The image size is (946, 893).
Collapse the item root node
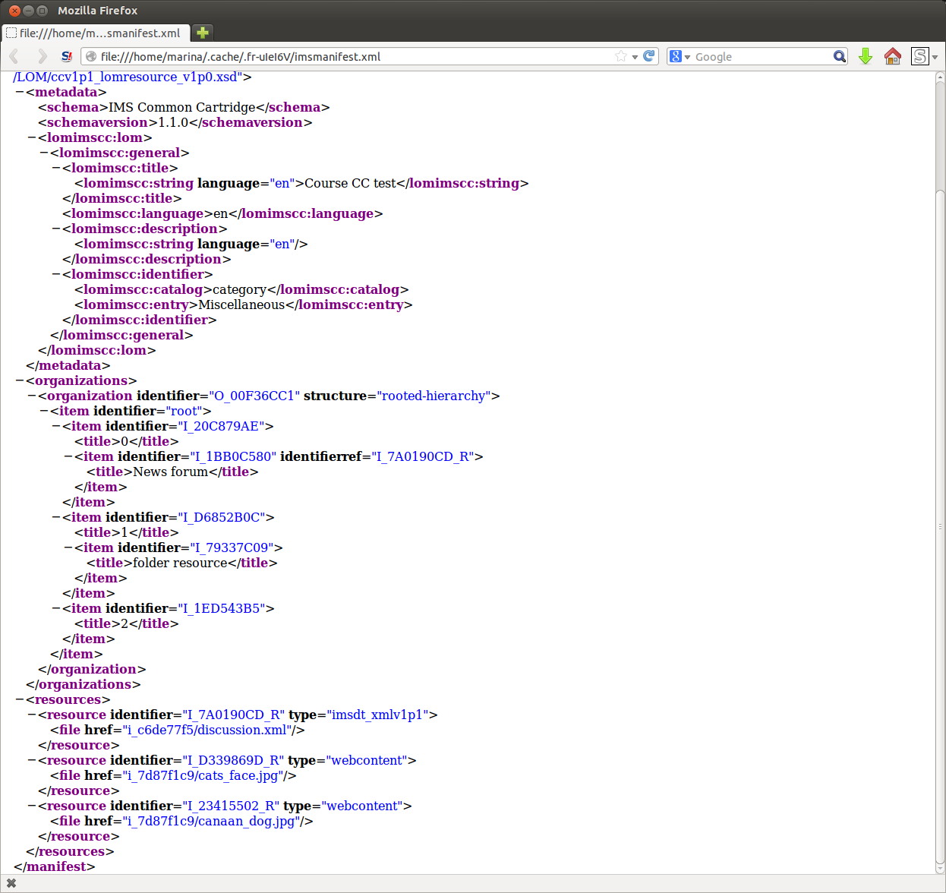(44, 411)
